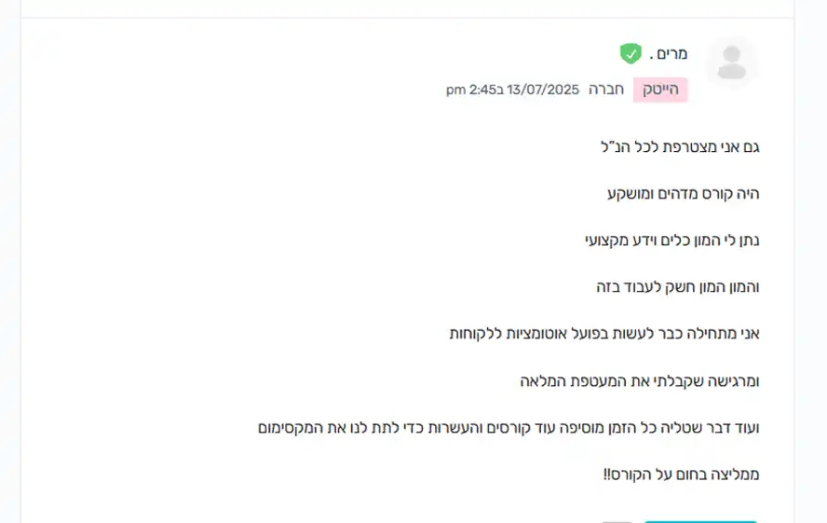827x523 pixels.
Task: Click the חברה member label
Action: 606,89
